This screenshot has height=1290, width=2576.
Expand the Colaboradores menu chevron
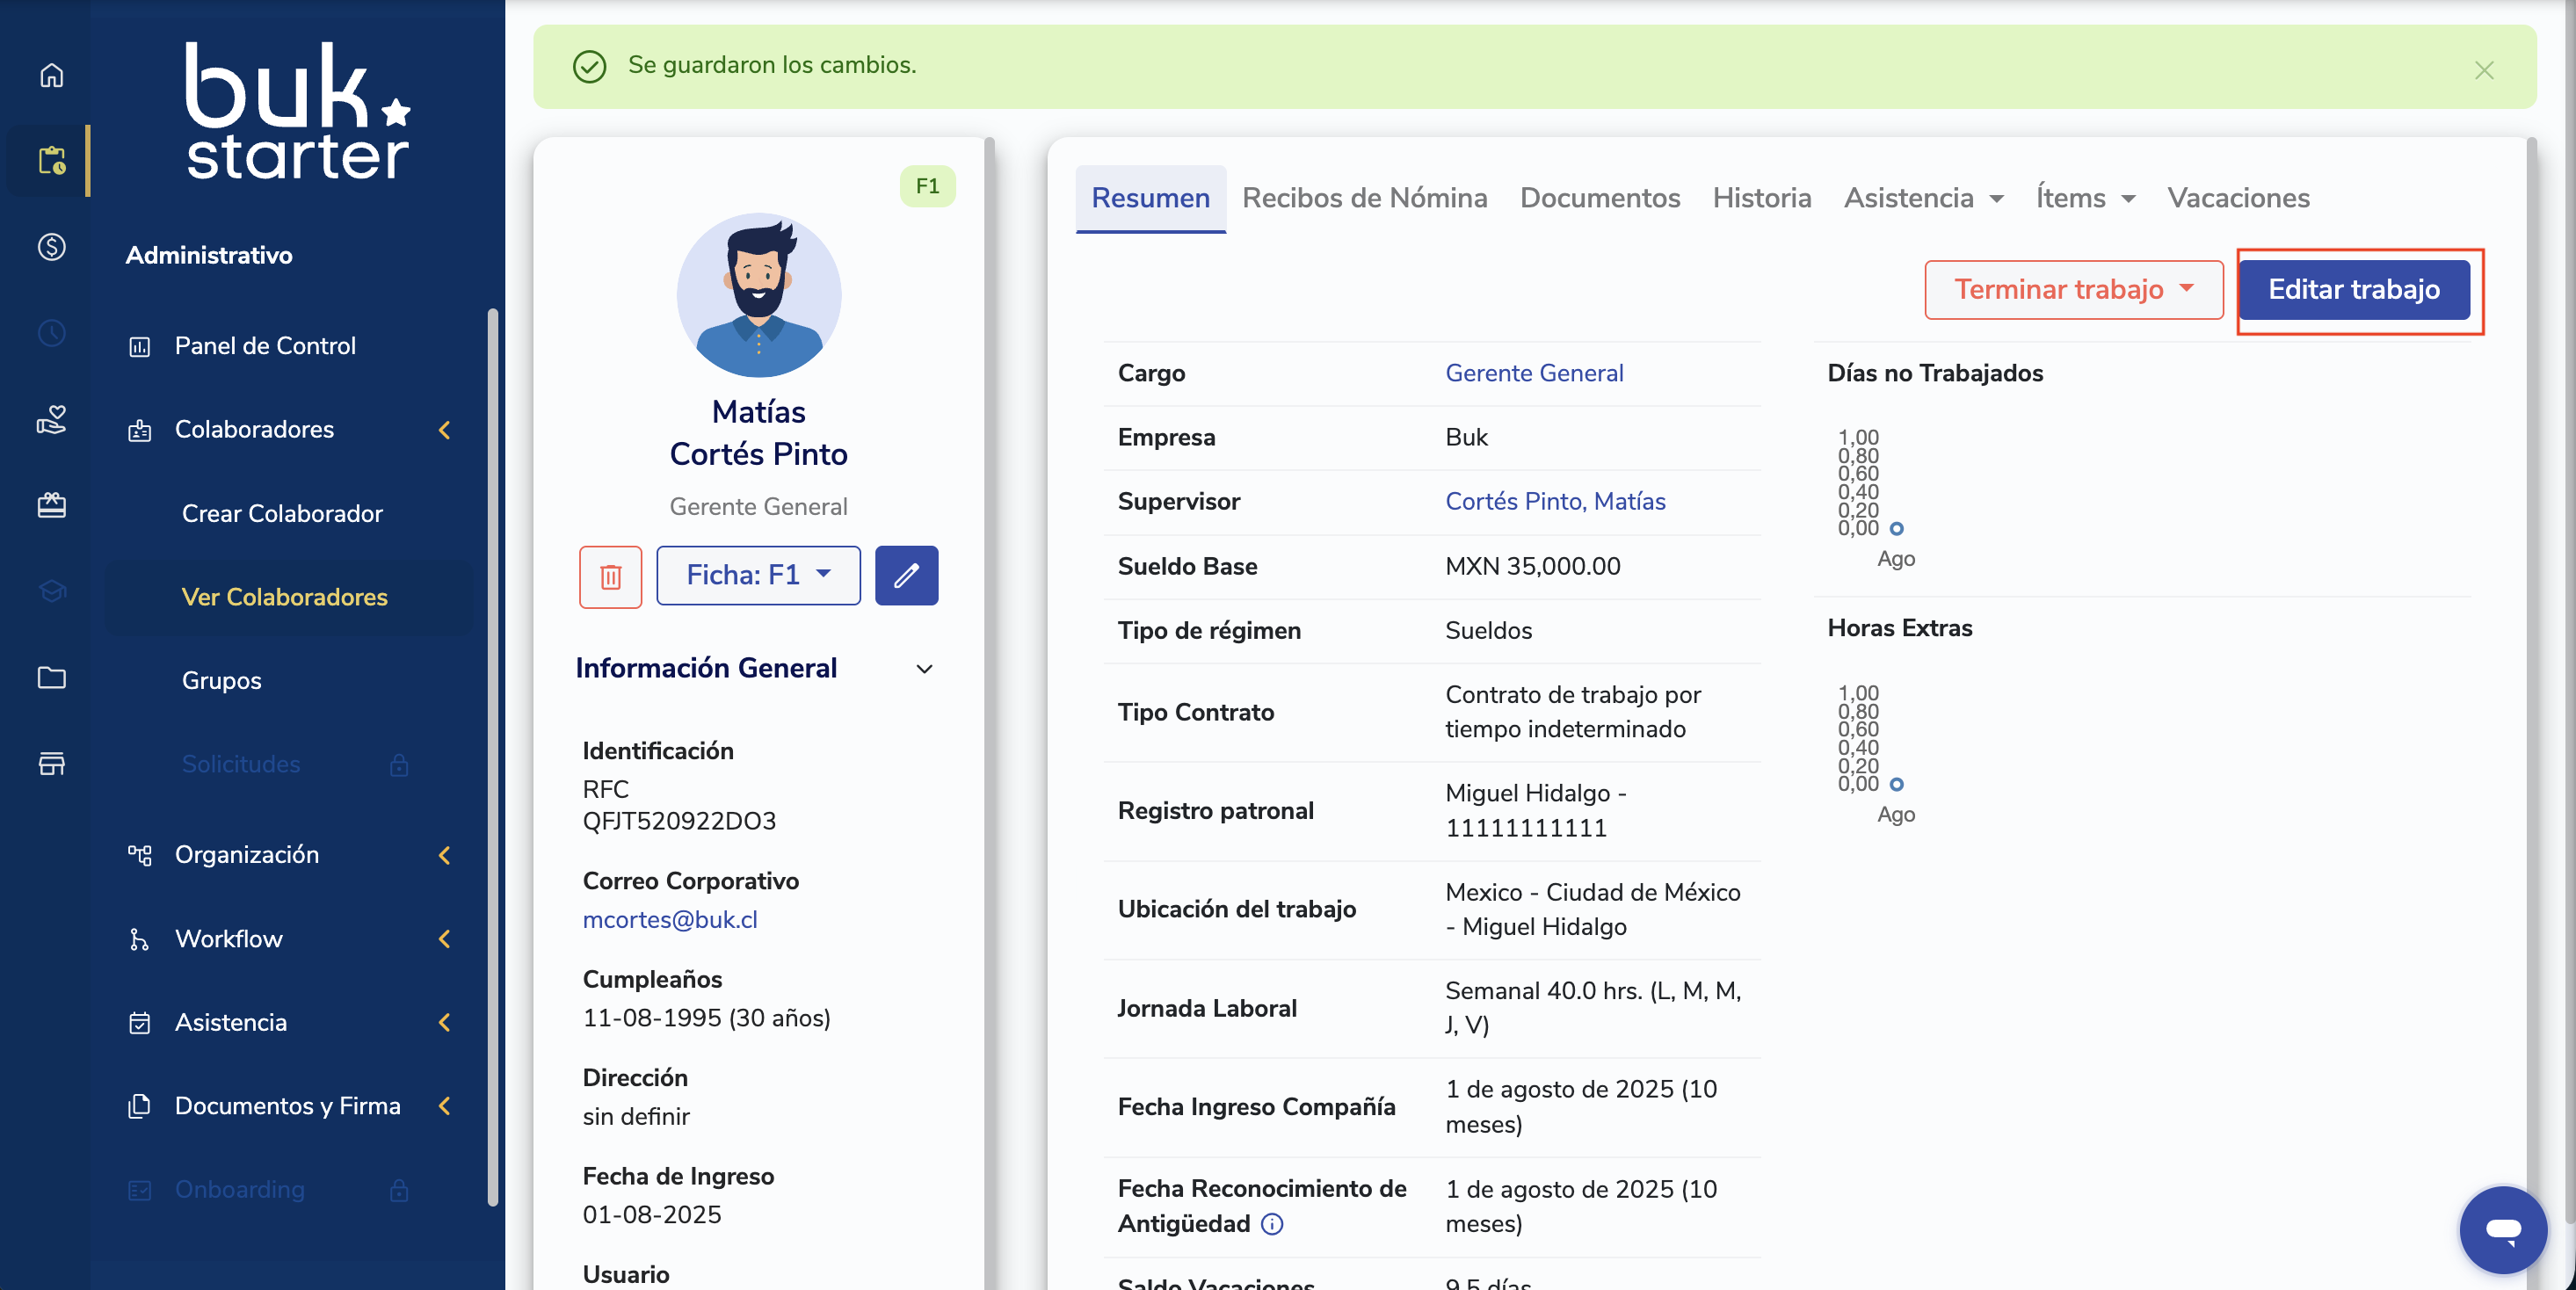(x=445, y=430)
